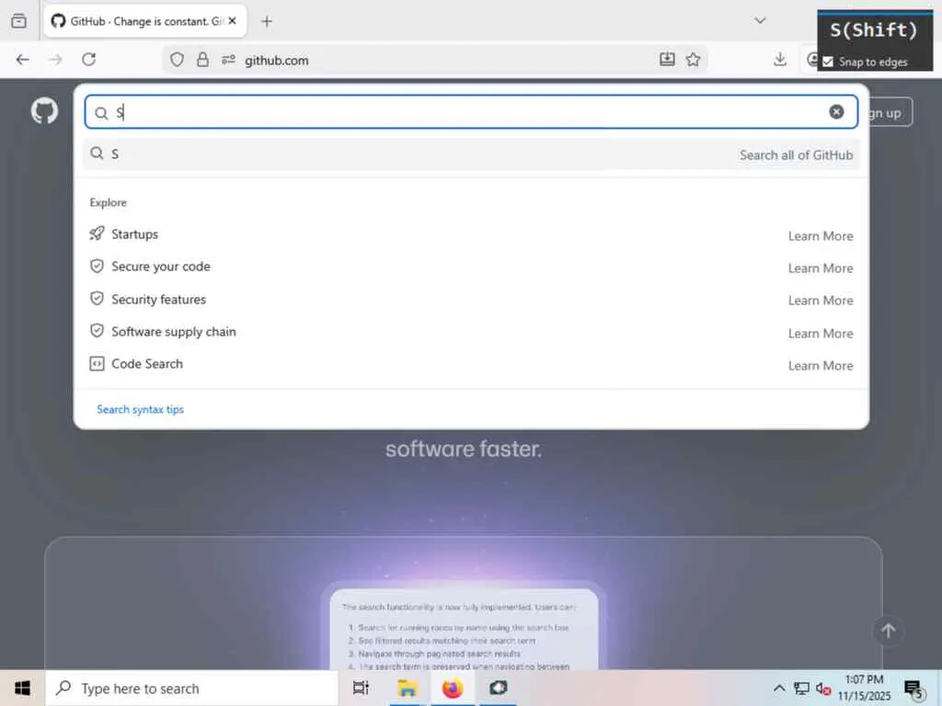Open the Windows notification center
Screen dimensions: 942x706
coord(913,689)
